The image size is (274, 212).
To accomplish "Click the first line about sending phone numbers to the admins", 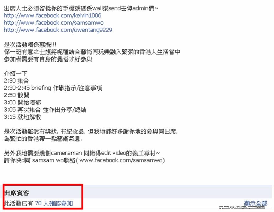I will 81,8.
